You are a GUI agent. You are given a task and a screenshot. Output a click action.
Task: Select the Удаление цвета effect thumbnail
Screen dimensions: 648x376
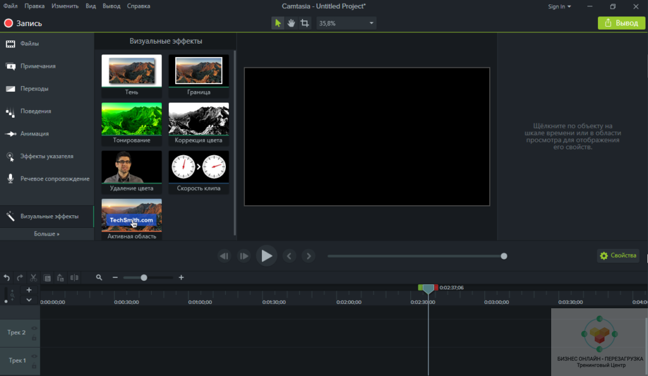coord(132,168)
